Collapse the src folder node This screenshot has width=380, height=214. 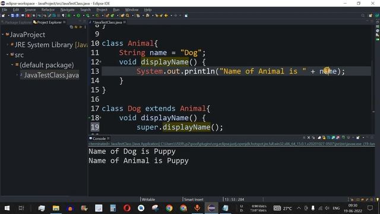point(8,55)
